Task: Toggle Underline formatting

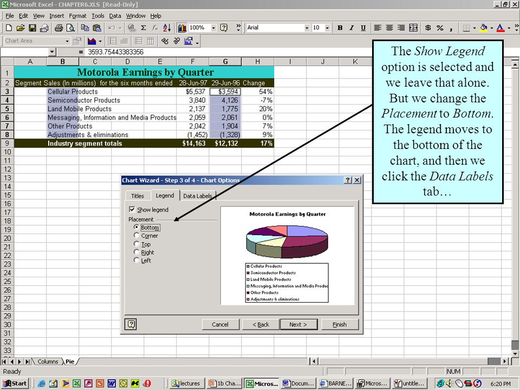Action: [x=363, y=28]
